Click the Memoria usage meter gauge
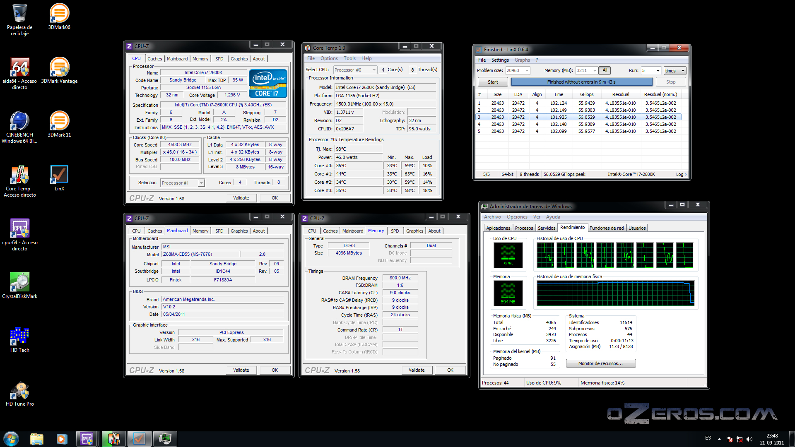 tap(508, 293)
